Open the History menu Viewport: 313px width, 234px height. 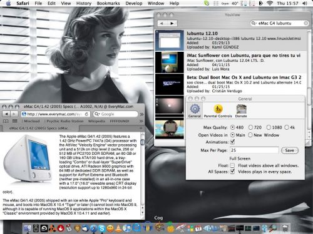[x=84, y=3]
